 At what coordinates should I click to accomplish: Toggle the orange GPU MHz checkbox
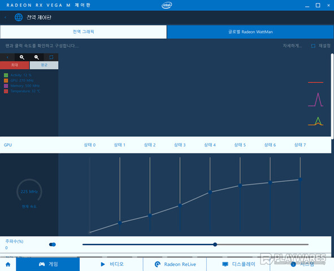[6, 80]
